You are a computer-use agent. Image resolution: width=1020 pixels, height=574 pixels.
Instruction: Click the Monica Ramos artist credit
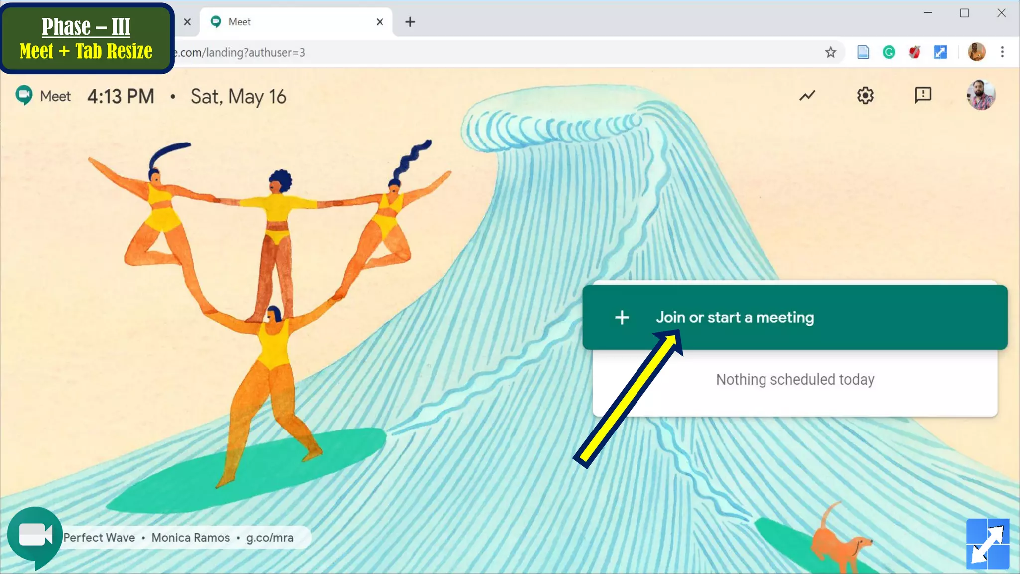(191, 538)
